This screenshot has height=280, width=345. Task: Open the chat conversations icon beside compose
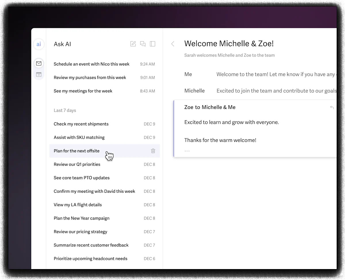click(x=143, y=44)
